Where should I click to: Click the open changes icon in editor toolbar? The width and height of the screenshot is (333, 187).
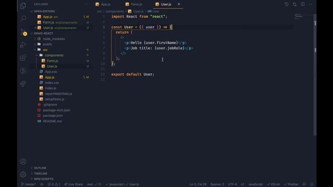(x=294, y=4)
